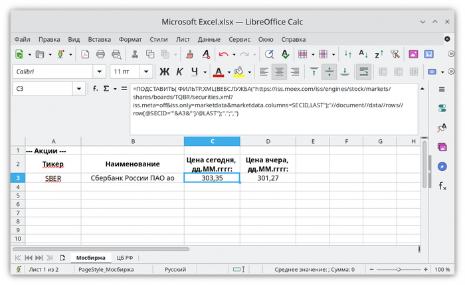The height and width of the screenshot is (285, 465).
Task: Click the Open file folder icon
Action: 40,54
